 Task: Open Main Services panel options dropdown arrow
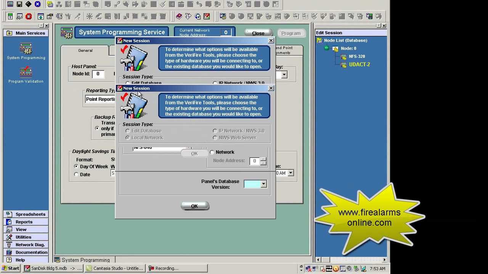click(41, 25)
